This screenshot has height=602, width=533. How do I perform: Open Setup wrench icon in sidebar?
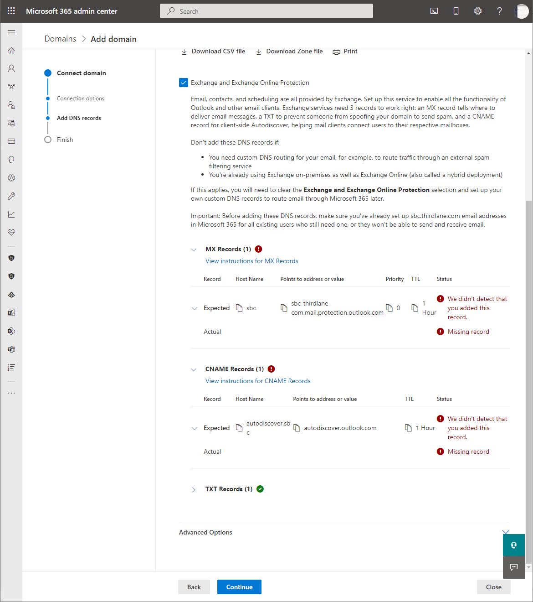click(11, 196)
